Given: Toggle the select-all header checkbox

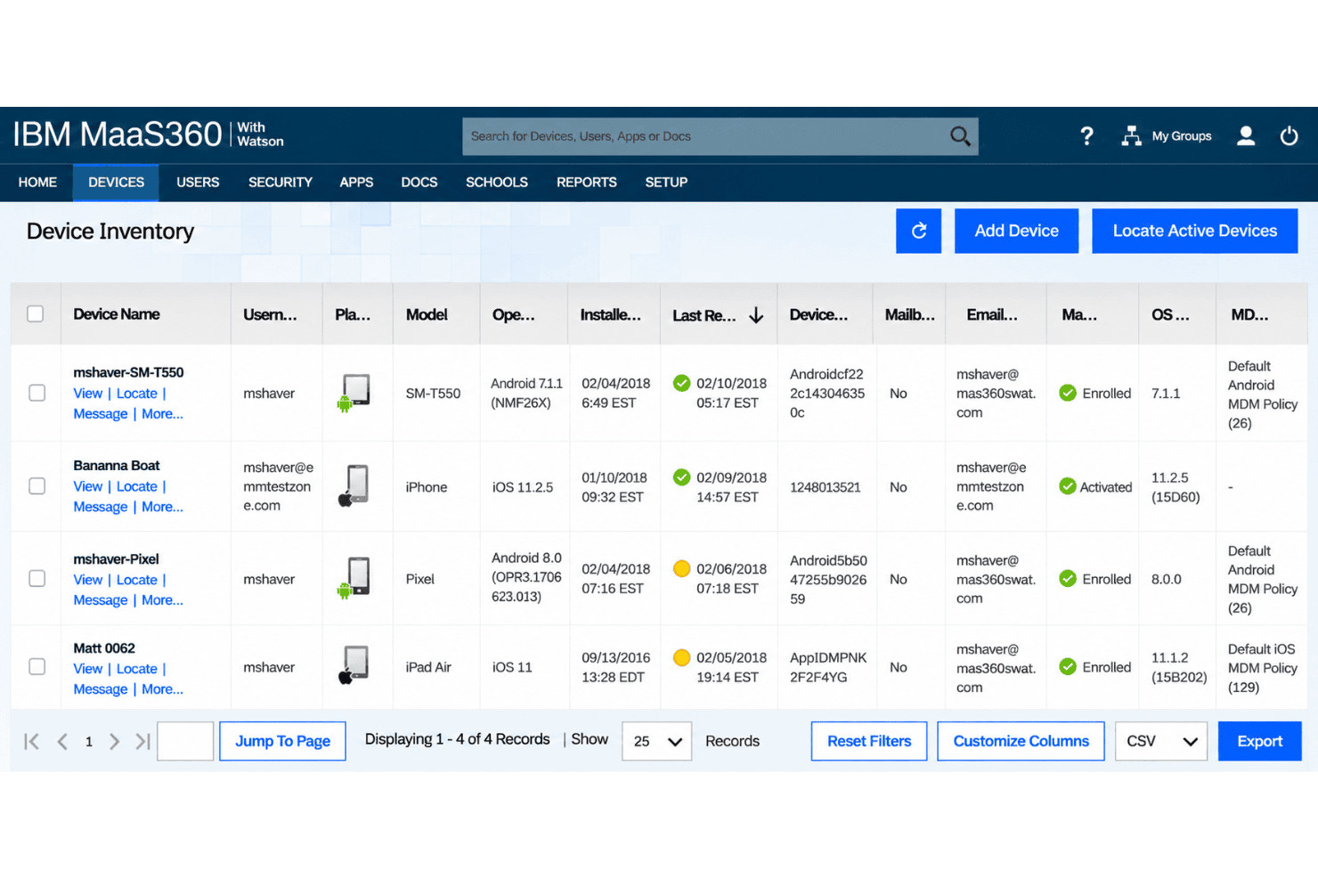Looking at the screenshot, I should pos(36,313).
